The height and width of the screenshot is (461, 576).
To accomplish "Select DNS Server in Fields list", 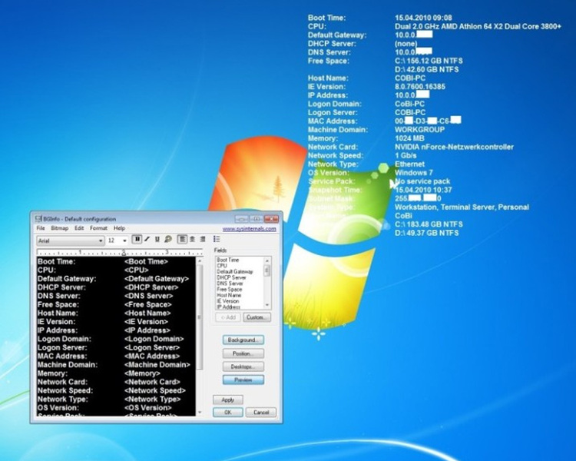I will coord(230,284).
